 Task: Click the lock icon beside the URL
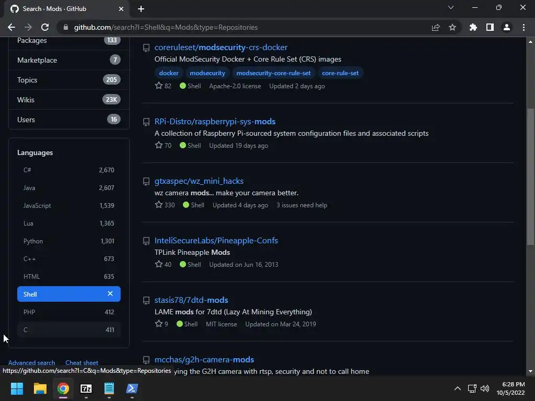[x=65, y=27]
